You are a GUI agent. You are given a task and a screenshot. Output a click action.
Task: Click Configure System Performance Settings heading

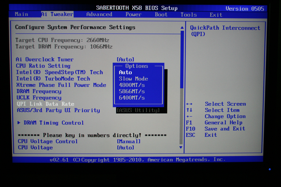[75, 27]
